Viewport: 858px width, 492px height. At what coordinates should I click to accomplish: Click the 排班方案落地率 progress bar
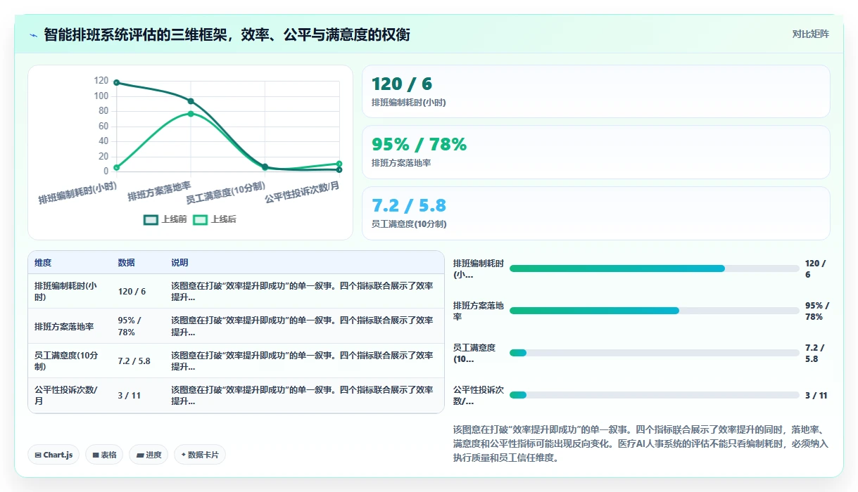coord(654,311)
